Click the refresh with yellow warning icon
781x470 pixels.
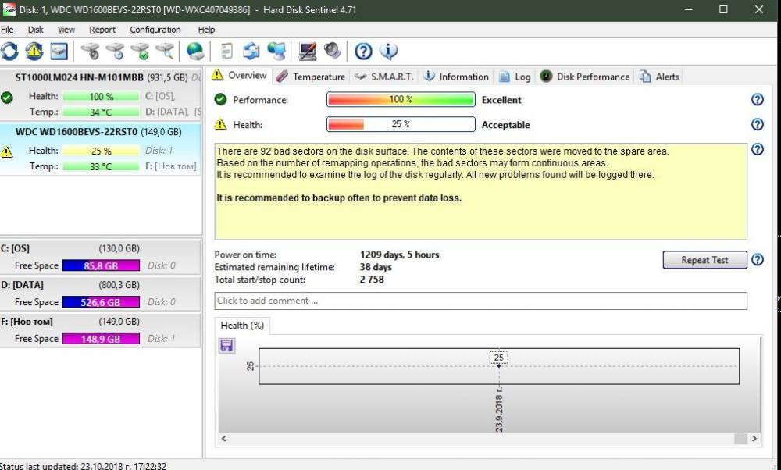(34, 52)
